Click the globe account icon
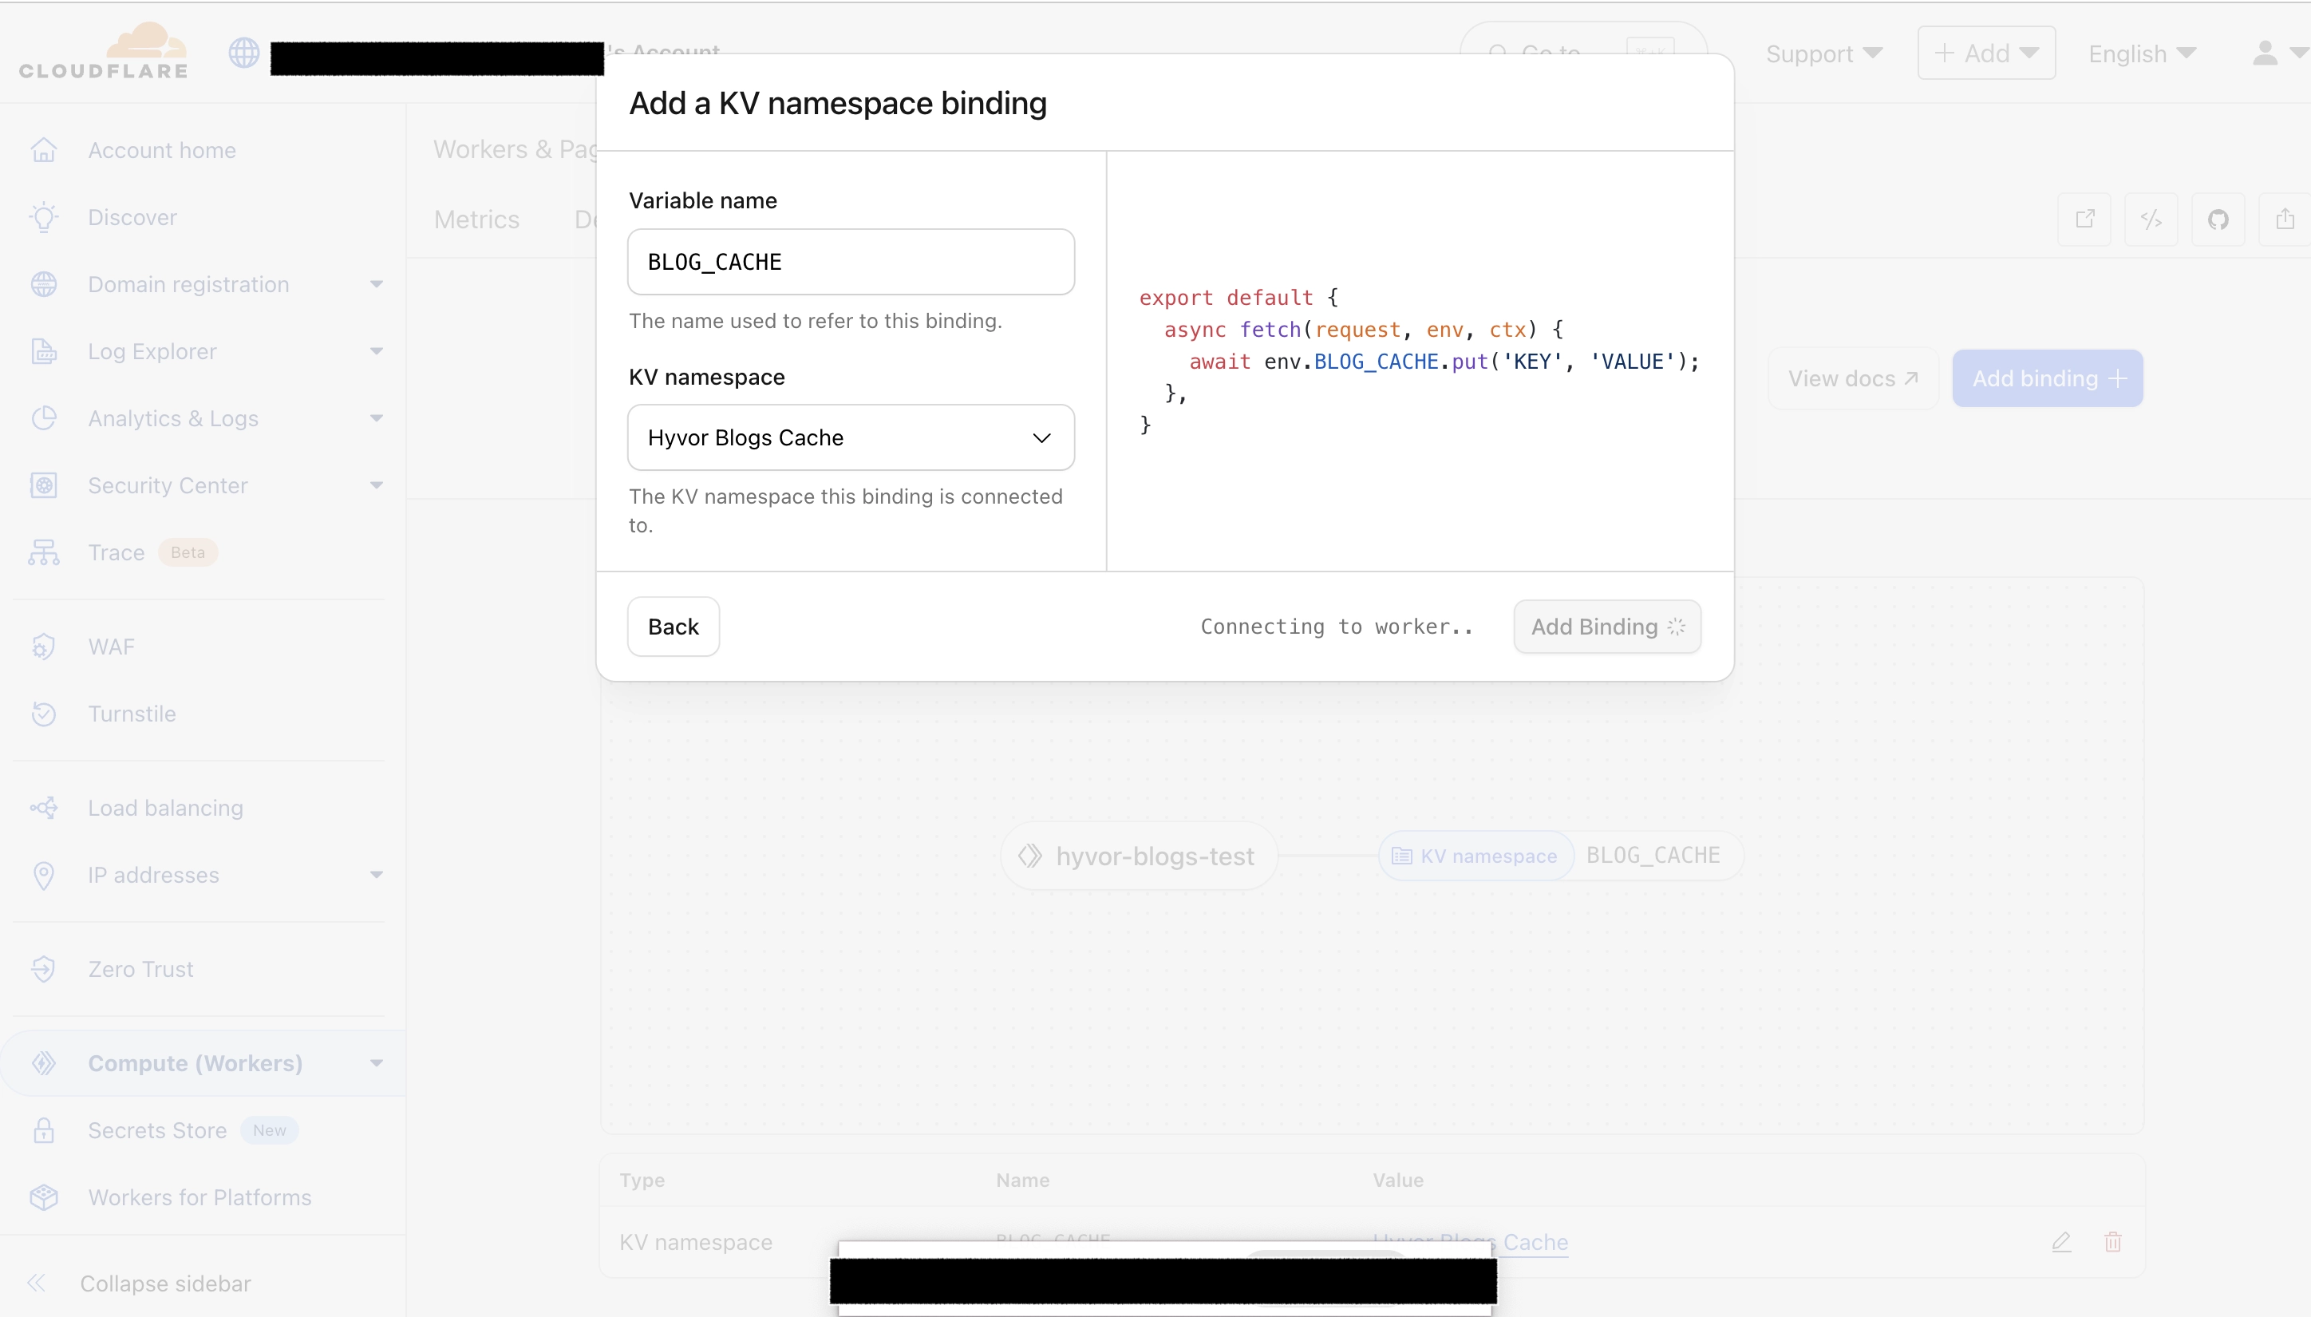Screen dimensions: 2311x1317 point(243,53)
